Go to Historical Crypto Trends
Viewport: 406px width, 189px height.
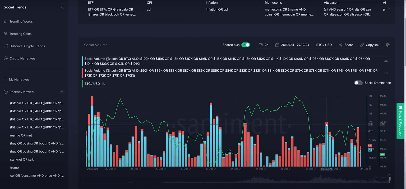(x=27, y=46)
